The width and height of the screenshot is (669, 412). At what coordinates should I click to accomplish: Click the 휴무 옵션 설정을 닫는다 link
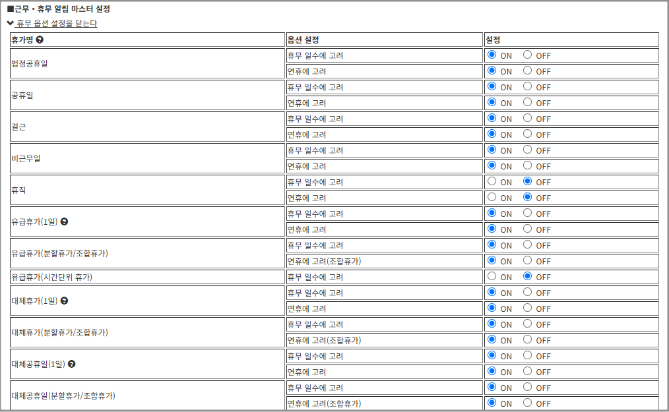click(57, 23)
